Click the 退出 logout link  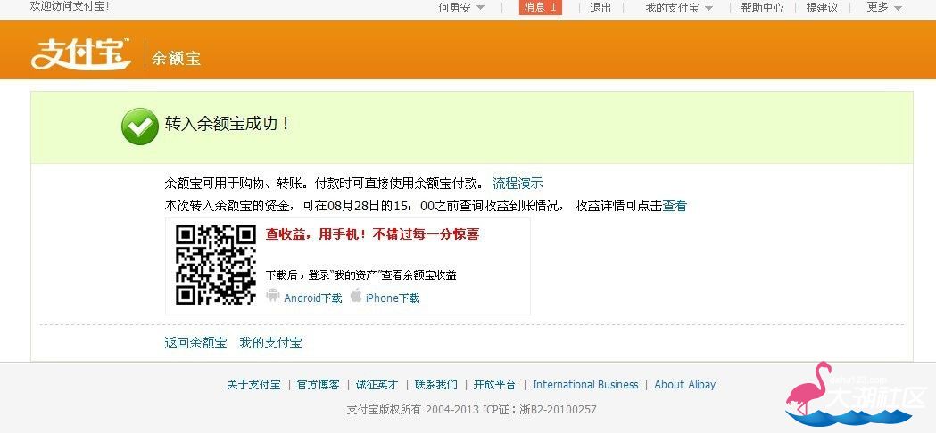coord(601,8)
